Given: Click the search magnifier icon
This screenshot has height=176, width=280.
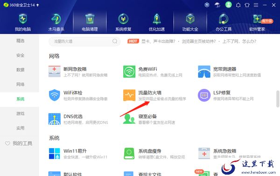Looking at the screenshot, I should [x=115, y=41].
